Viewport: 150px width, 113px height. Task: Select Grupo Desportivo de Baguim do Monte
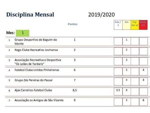(x=36, y=42)
